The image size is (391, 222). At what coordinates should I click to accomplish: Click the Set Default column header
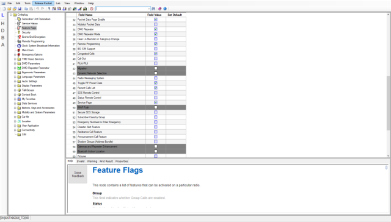pos(176,15)
